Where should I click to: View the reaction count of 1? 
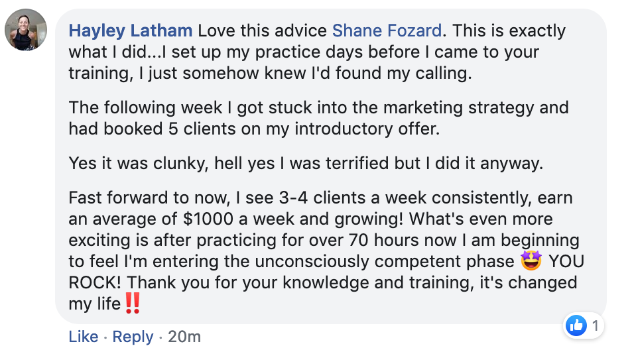(x=595, y=325)
